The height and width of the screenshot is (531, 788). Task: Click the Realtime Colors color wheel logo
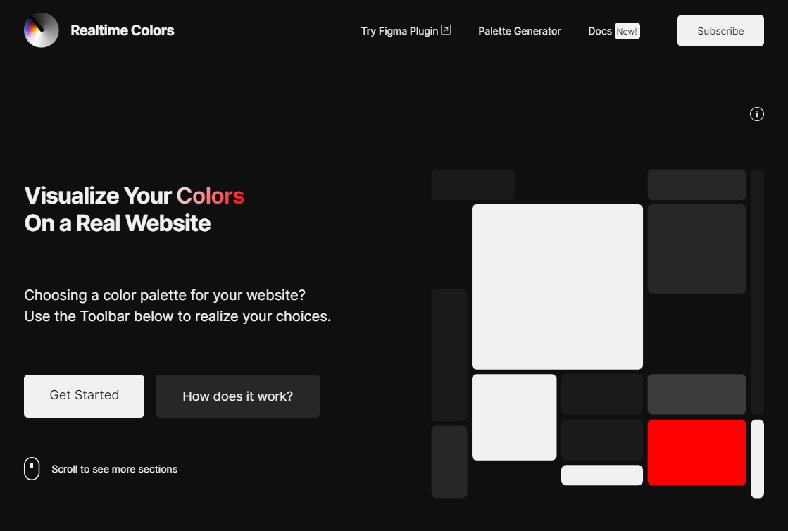[x=41, y=30]
